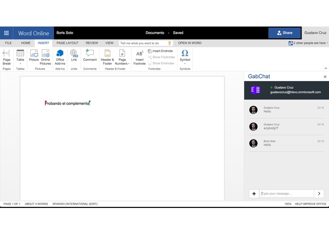Click Boris Soto's message avatar
329x234 pixels.
pos(253,144)
